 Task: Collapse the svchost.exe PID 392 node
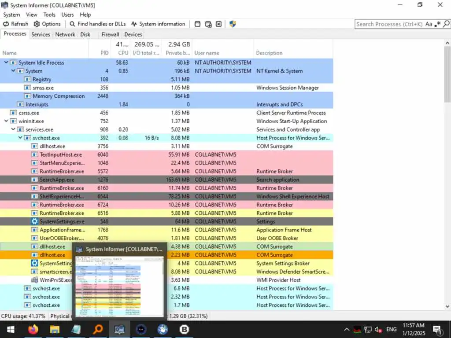pos(20,138)
